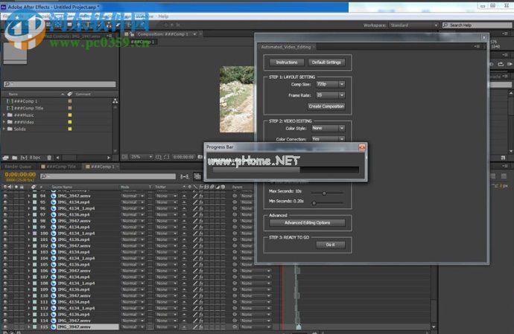Open the Instructions button in Automated Video Editing

pos(287,62)
